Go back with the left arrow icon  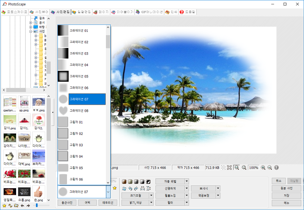point(22,206)
